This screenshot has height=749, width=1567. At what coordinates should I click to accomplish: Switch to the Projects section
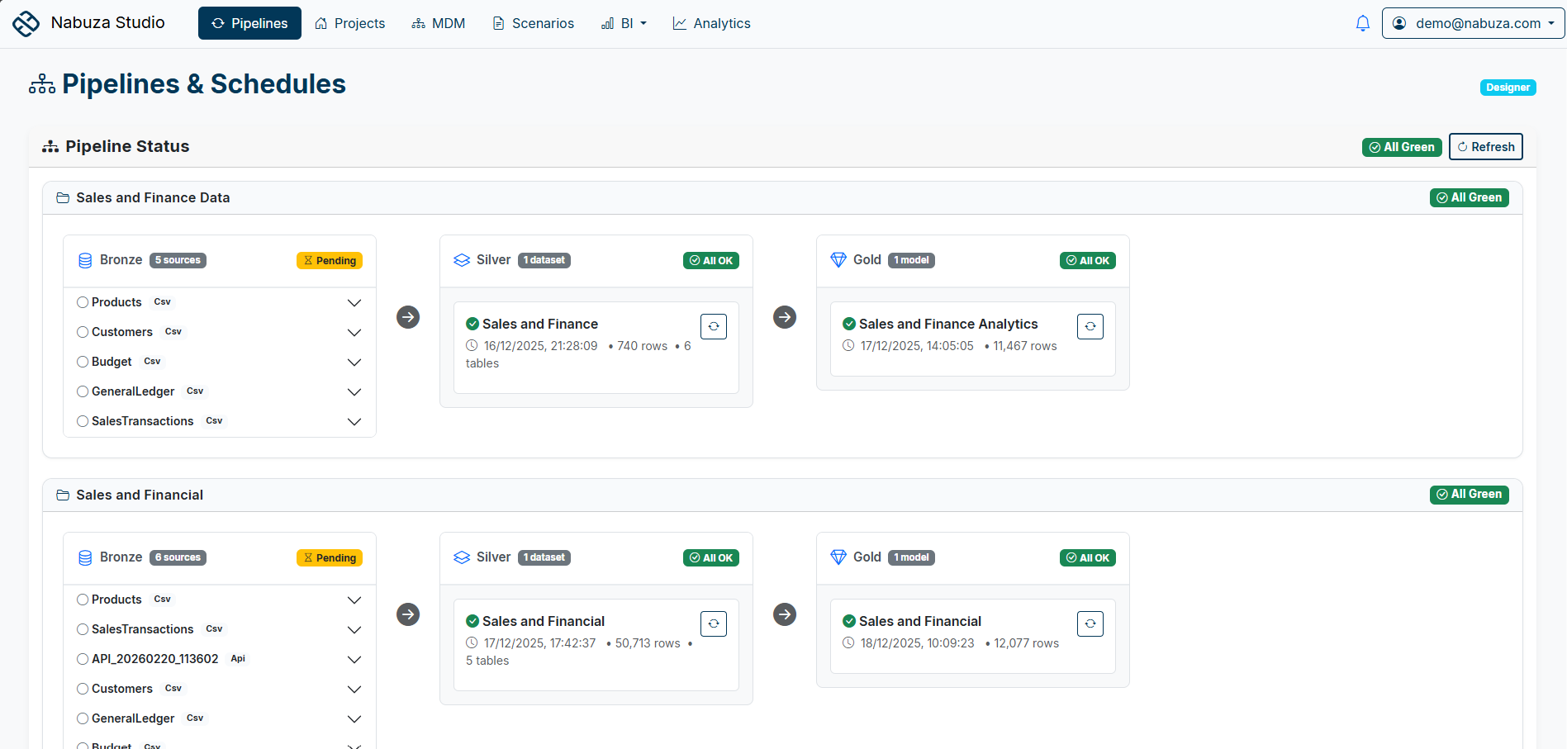pyautogui.click(x=349, y=22)
